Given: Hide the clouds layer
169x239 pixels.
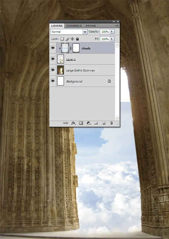Looking at the screenshot, I should pos(53,48).
